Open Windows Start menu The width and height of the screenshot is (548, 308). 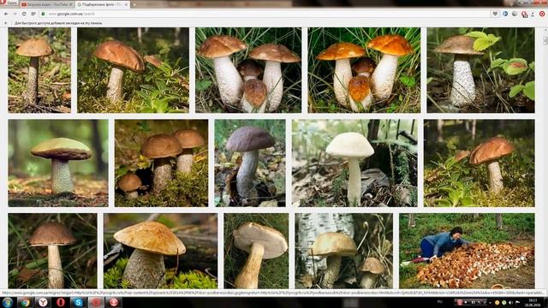coord(7,302)
